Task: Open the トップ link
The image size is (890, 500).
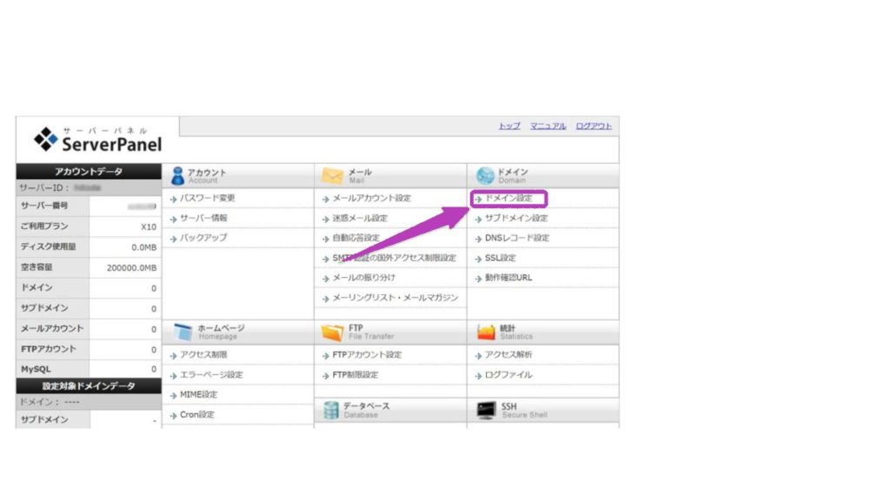Action: click(509, 126)
